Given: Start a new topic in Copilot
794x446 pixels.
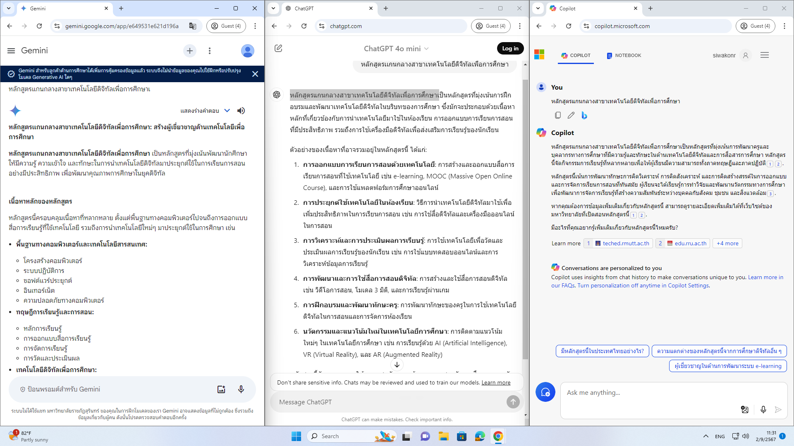Looking at the screenshot, I should [x=545, y=392].
